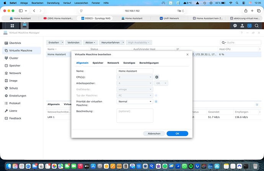Open CPU advanced settings gear icon
264x171 pixels.
click(x=156, y=77)
